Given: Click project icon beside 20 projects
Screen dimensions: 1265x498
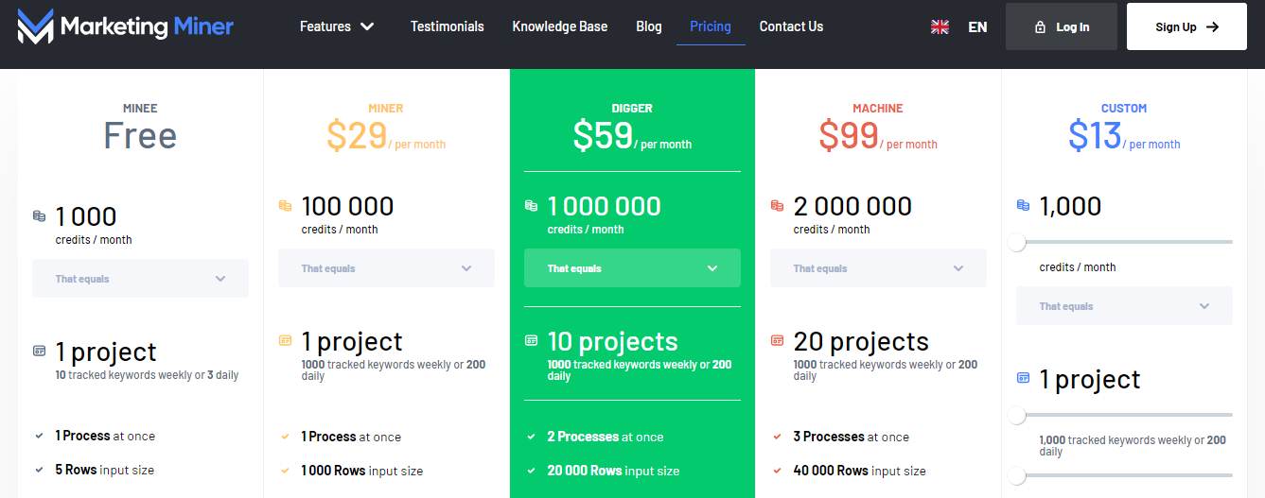Looking at the screenshot, I should point(777,340).
